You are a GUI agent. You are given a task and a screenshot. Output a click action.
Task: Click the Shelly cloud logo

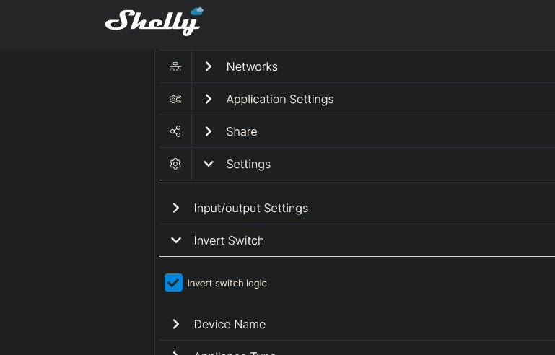coord(154,22)
